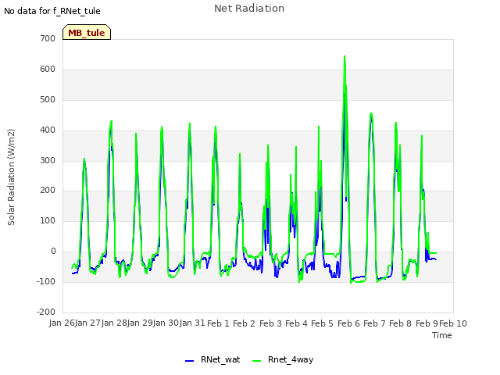This screenshot has width=500, height=375.
Task: Click the 400 y-axis tick label
Action: point(48,130)
